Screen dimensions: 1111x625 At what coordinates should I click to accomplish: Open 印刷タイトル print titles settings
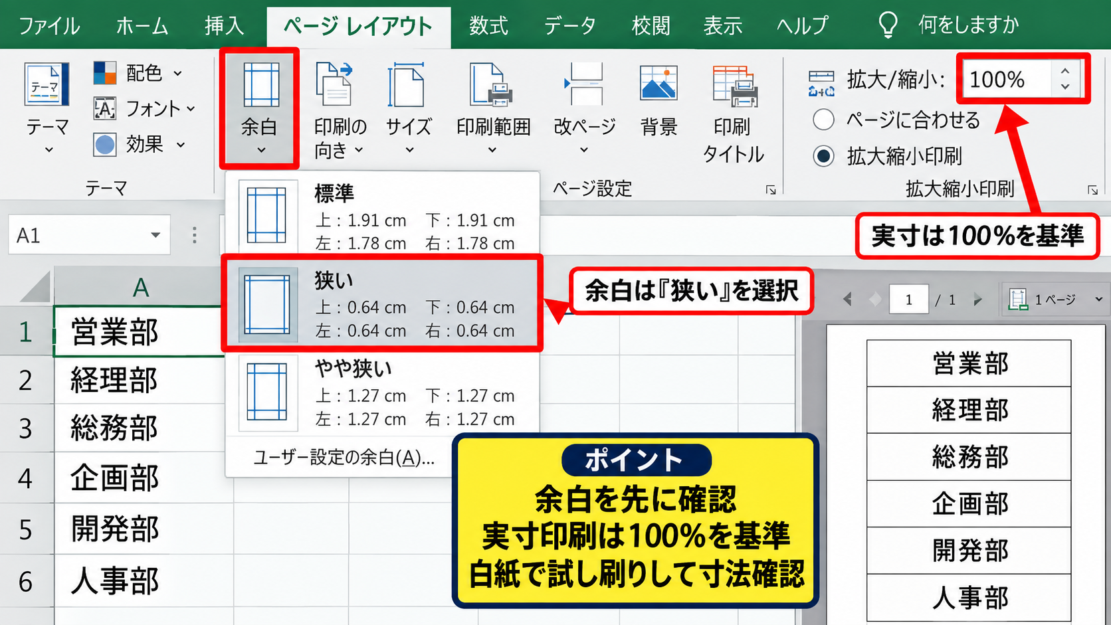[734, 113]
